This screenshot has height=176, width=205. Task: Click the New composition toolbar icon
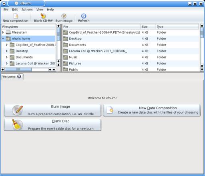point(16,16)
